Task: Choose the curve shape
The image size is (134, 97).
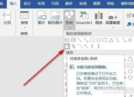Action: (86, 46)
